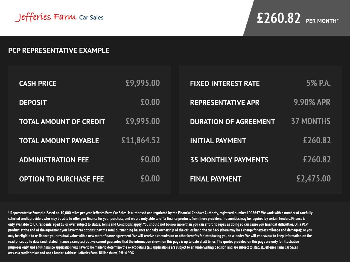Screen dimensions: 350x262
Task: Select the Total Amount of Credit value
Action: (x=143, y=121)
